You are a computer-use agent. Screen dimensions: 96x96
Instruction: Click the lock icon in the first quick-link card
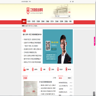click(24, 69)
